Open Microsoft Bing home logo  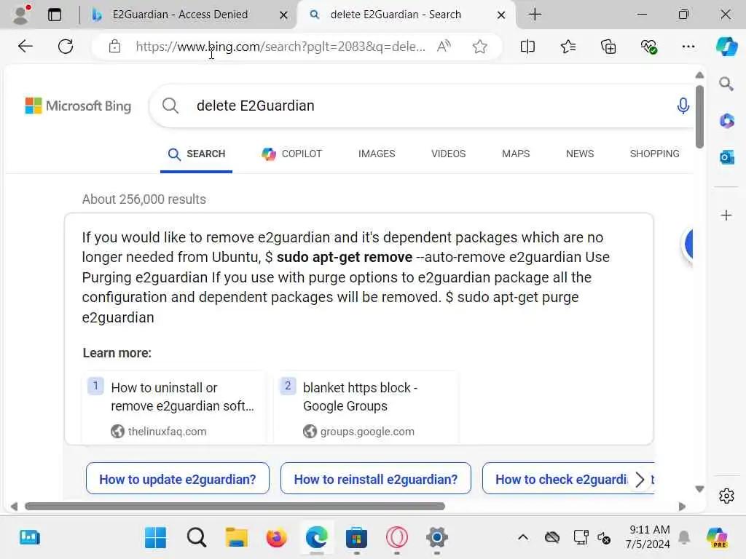pyautogui.click(x=78, y=106)
